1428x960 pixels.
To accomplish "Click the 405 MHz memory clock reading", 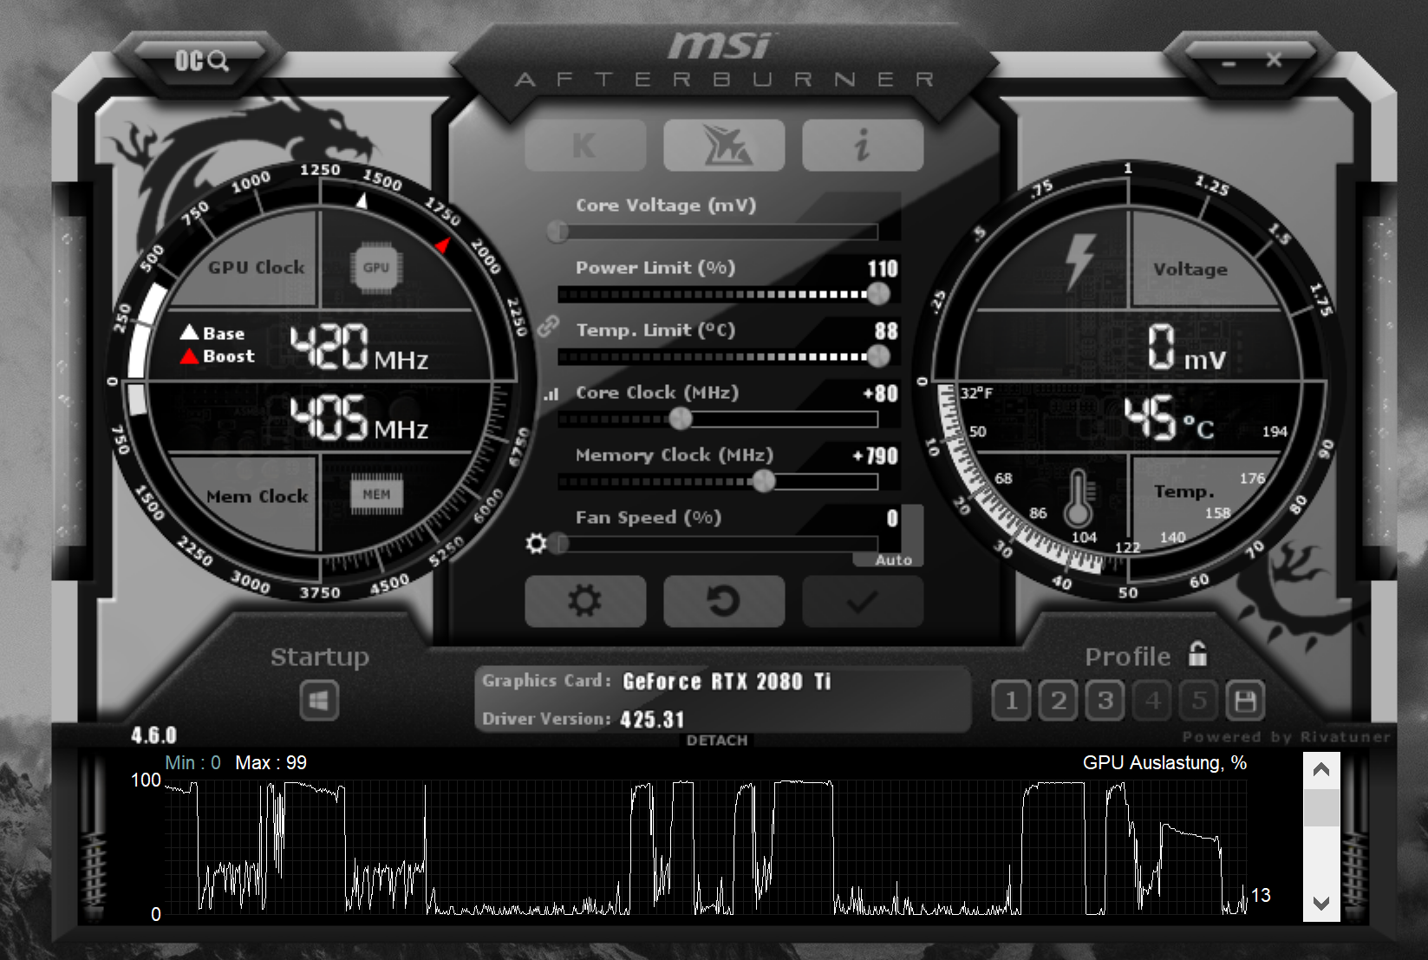I will coord(359,418).
